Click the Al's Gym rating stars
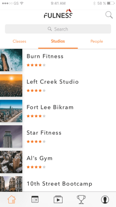Screen dimensions: 116x207 click(x=36, y=167)
